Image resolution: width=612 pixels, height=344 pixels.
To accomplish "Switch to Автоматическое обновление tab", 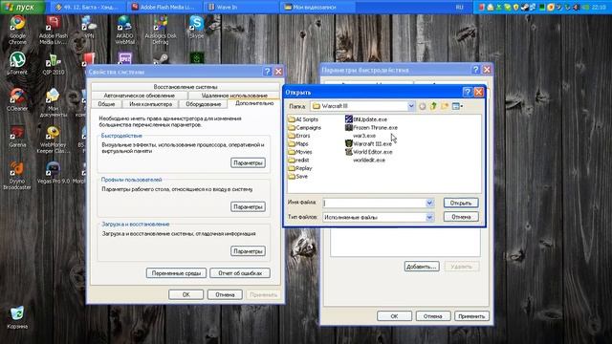I will [140, 96].
